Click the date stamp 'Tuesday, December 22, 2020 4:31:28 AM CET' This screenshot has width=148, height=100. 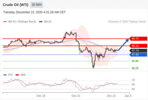34,12
